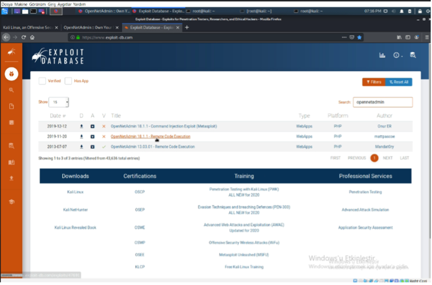Get vulnerable app for 2013-07-07 entry
The height and width of the screenshot is (285, 432).
pos(92,147)
